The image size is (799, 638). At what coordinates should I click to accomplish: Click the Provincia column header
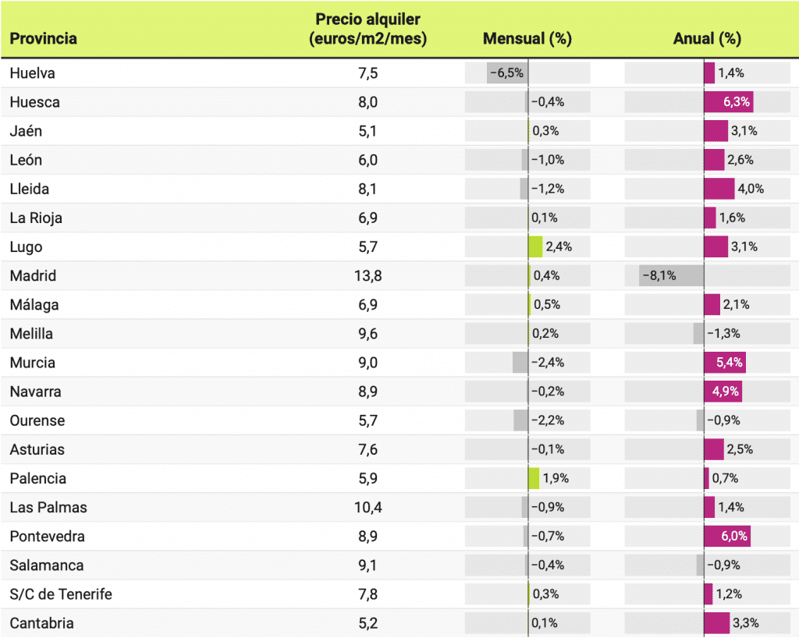[x=44, y=38]
